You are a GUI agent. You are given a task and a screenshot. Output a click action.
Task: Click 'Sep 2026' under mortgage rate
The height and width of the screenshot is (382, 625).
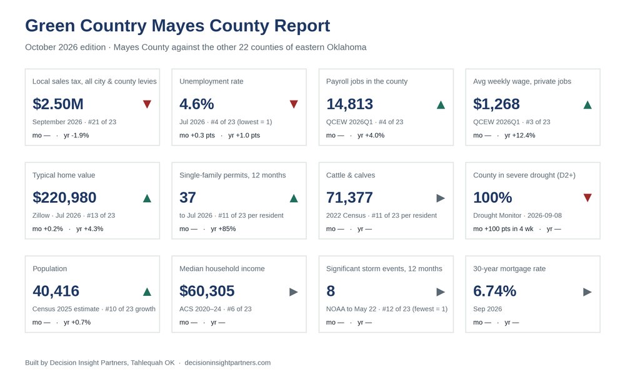[487, 309]
